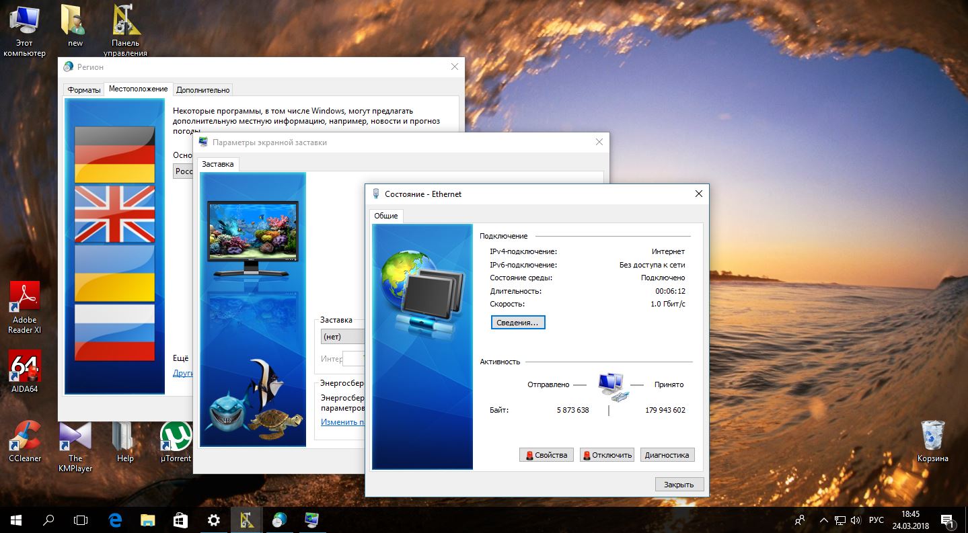The image size is (968, 533).
Task: Open the Заставка dropdown showing (нет)
Action: click(343, 336)
